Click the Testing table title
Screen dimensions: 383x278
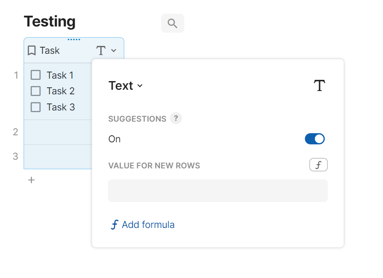[x=50, y=22]
